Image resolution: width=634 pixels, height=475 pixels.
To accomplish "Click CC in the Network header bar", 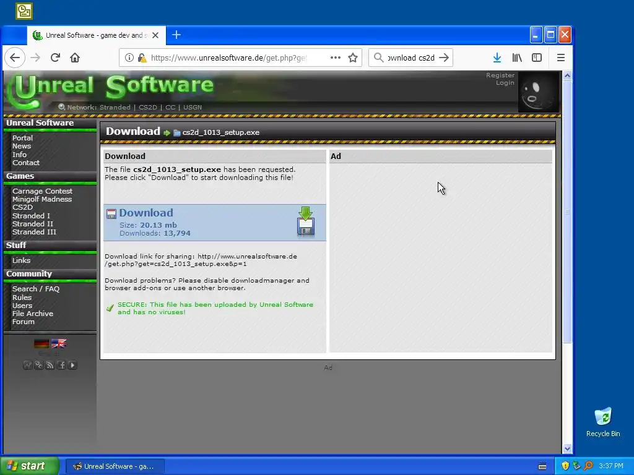I will click(x=170, y=108).
